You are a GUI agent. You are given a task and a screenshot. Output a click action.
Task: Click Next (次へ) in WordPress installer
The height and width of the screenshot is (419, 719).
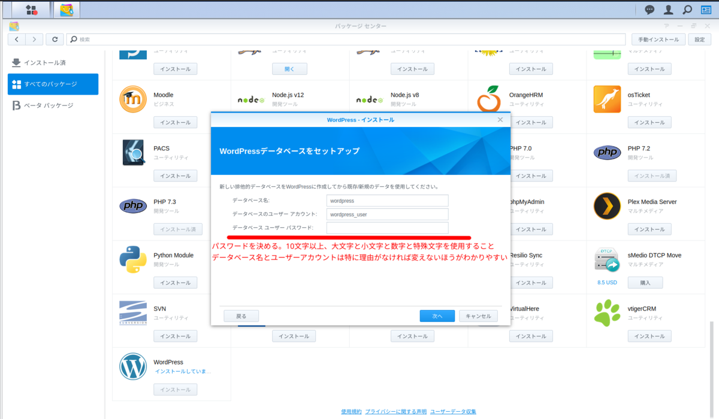pos(437,316)
